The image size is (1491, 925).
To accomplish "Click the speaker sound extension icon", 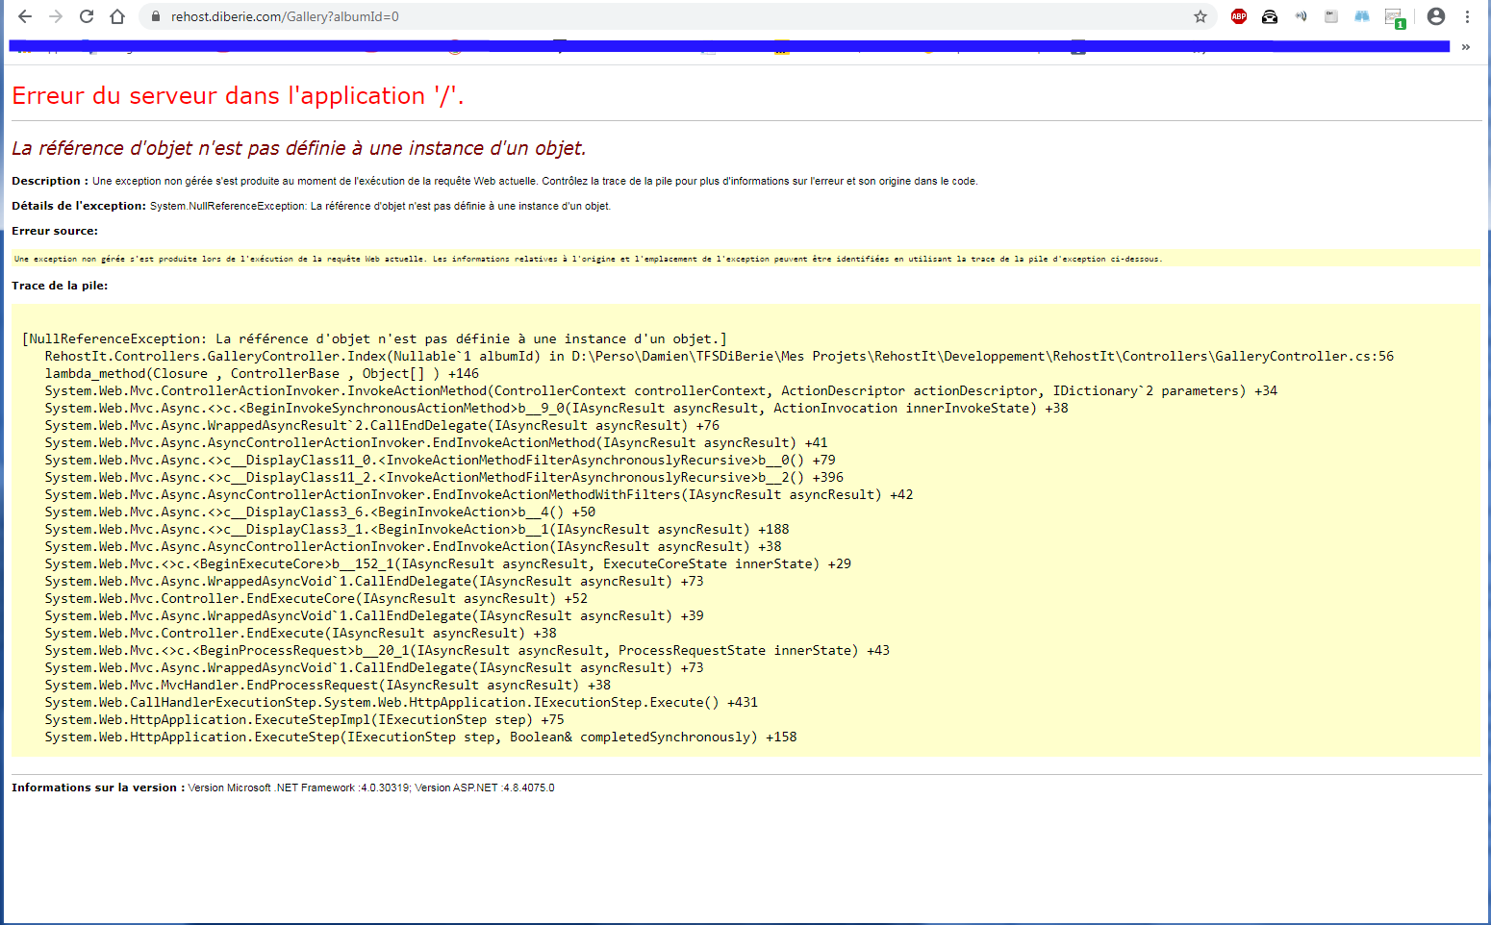I will 1301,16.
